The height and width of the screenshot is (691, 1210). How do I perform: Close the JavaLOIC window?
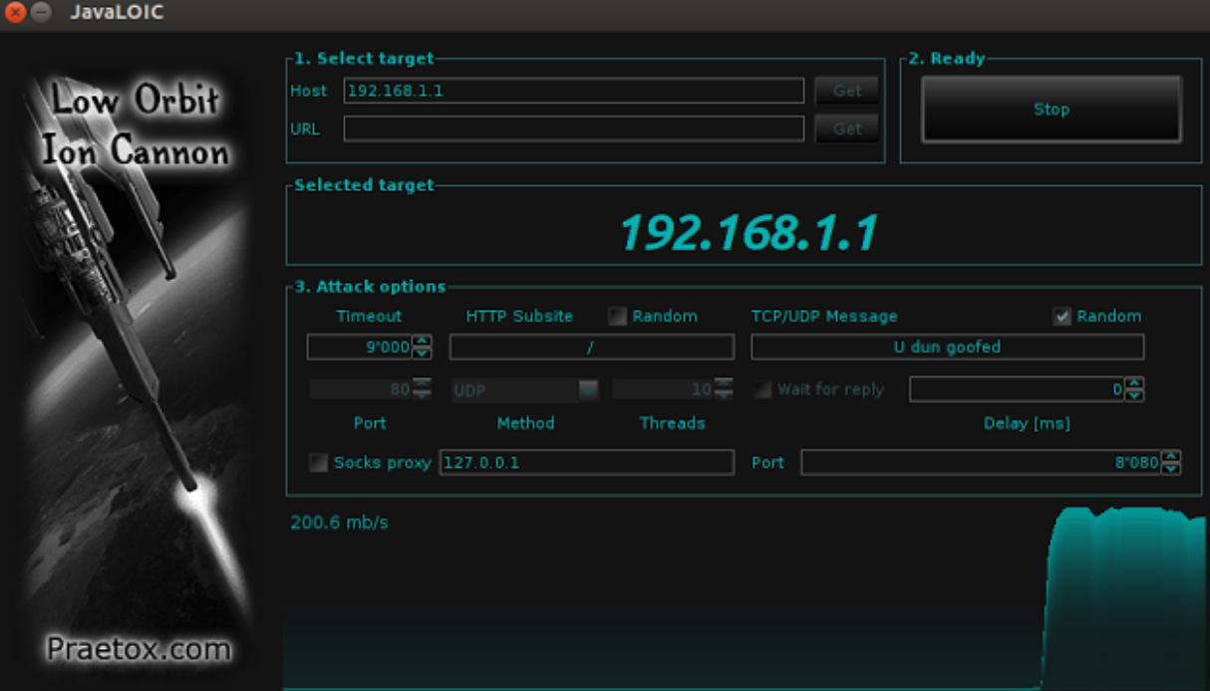[15, 13]
